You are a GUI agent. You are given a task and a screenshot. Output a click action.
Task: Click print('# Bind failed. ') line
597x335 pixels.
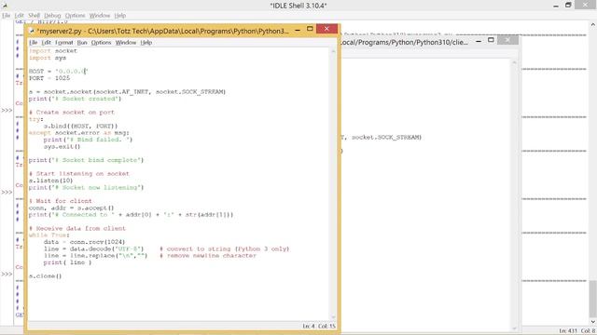click(88, 140)
